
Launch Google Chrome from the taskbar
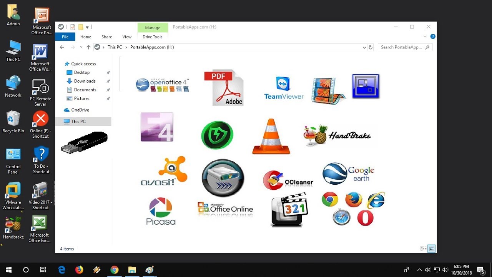click(x=115, y=270)
